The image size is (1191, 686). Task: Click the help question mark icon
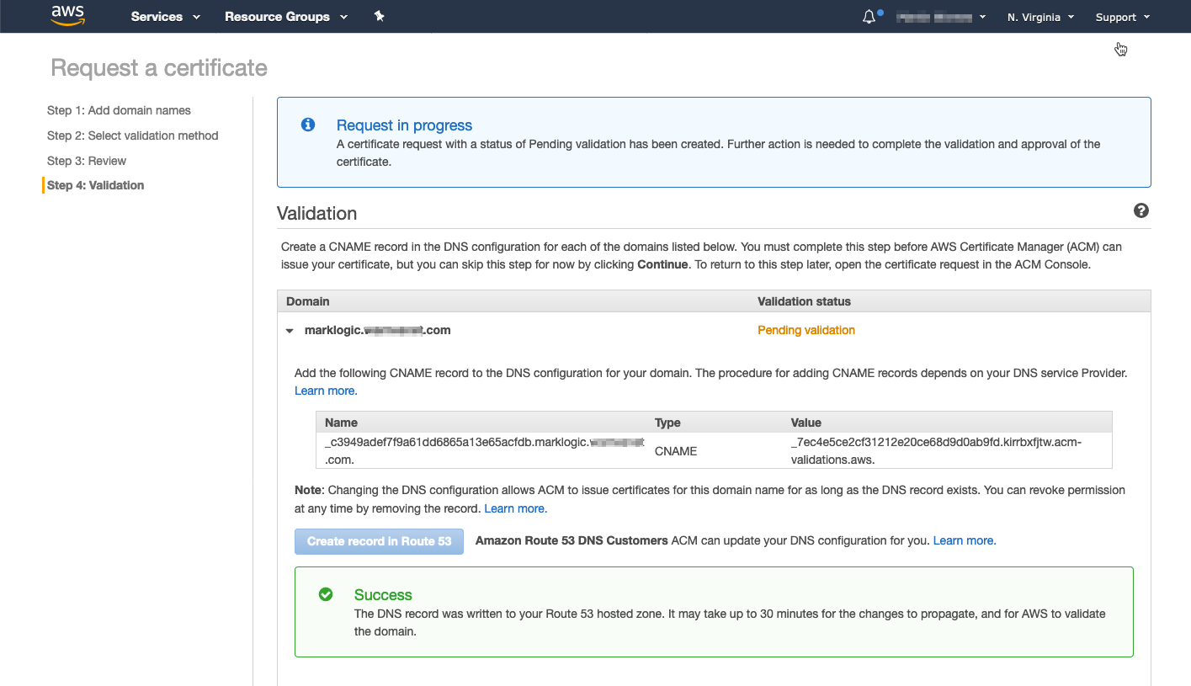(1141, 210)
